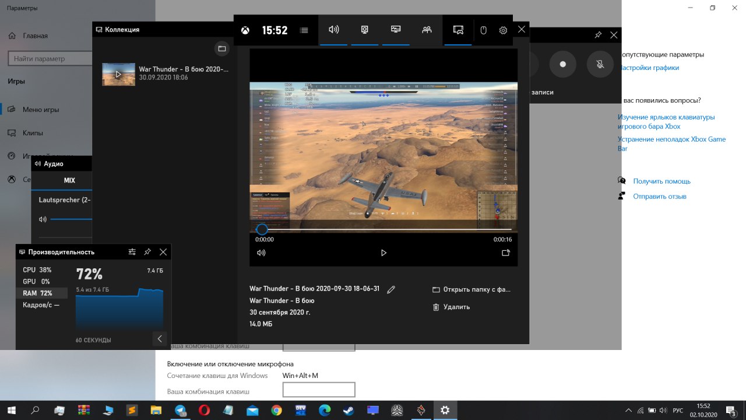746x420 pixels.
Task: Open the Mail app from taskbar
Action: pyautogui.click(x=252, y=410)
